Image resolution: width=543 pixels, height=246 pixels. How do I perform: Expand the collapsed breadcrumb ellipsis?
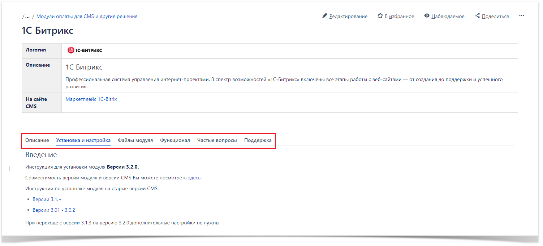[x=27, y=17]
